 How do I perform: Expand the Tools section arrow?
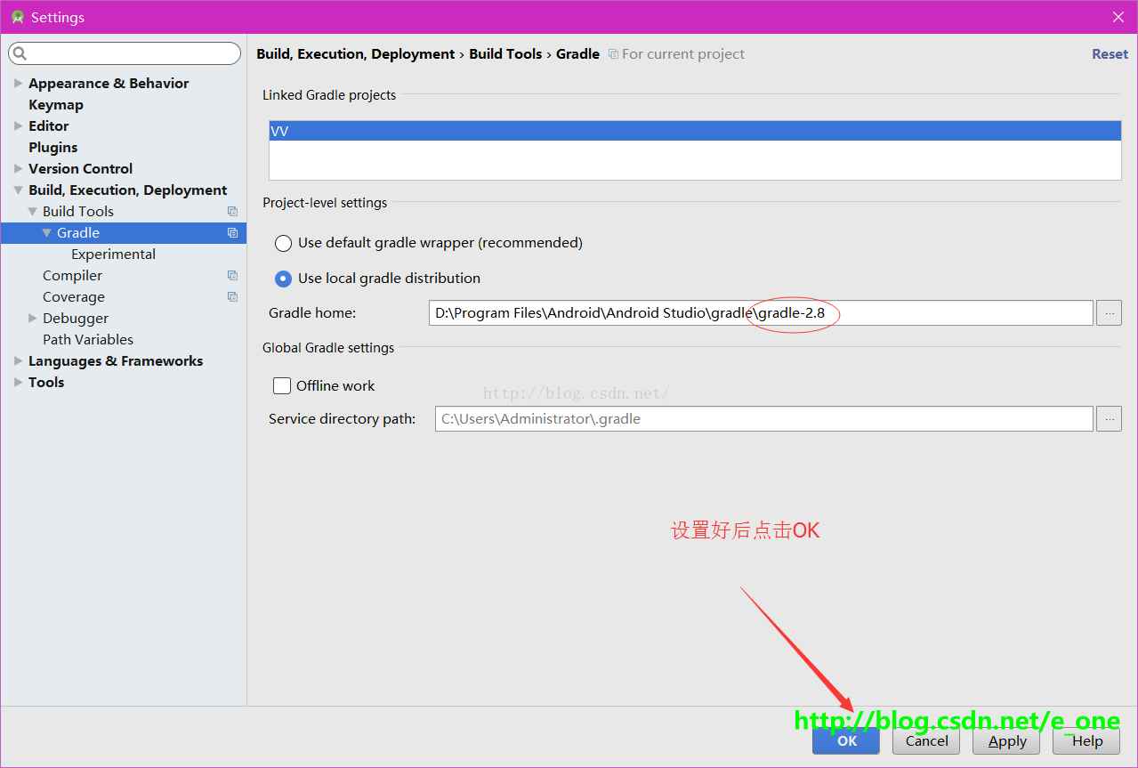[19, 382]
